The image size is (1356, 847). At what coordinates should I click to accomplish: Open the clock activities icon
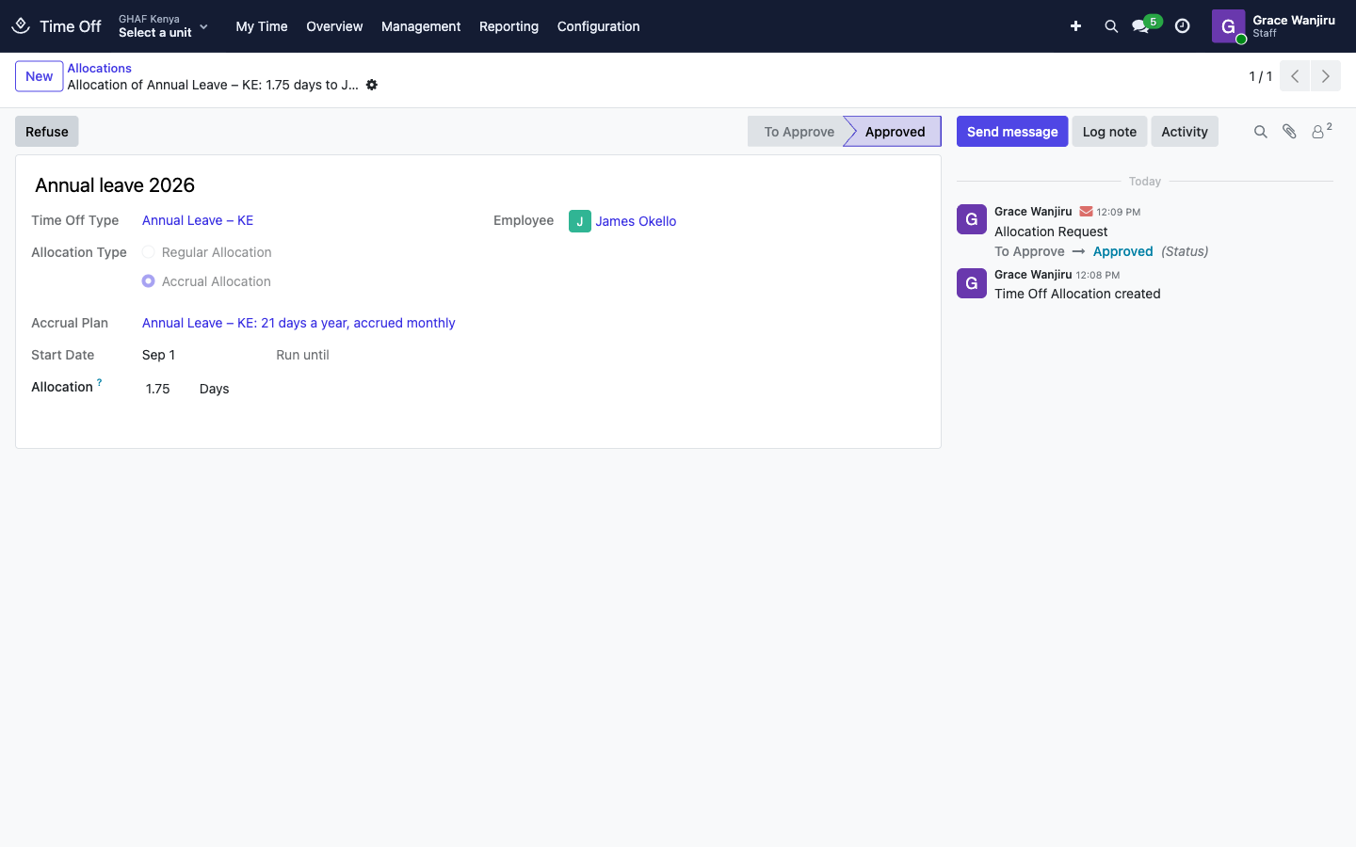(1183, 26)
